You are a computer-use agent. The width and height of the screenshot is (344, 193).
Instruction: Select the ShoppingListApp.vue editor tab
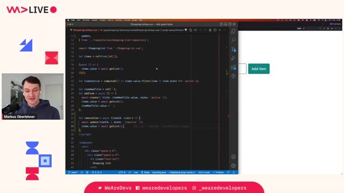[x=85, y=30]
